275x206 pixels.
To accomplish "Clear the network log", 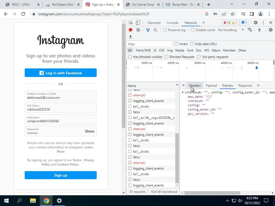I will 138,30.
